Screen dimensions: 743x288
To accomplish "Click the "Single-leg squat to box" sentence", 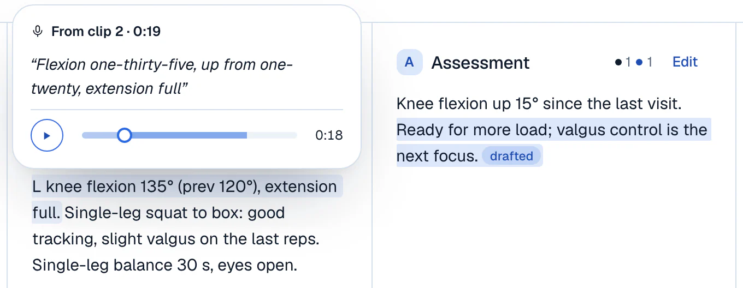I will tap(158, 226).
